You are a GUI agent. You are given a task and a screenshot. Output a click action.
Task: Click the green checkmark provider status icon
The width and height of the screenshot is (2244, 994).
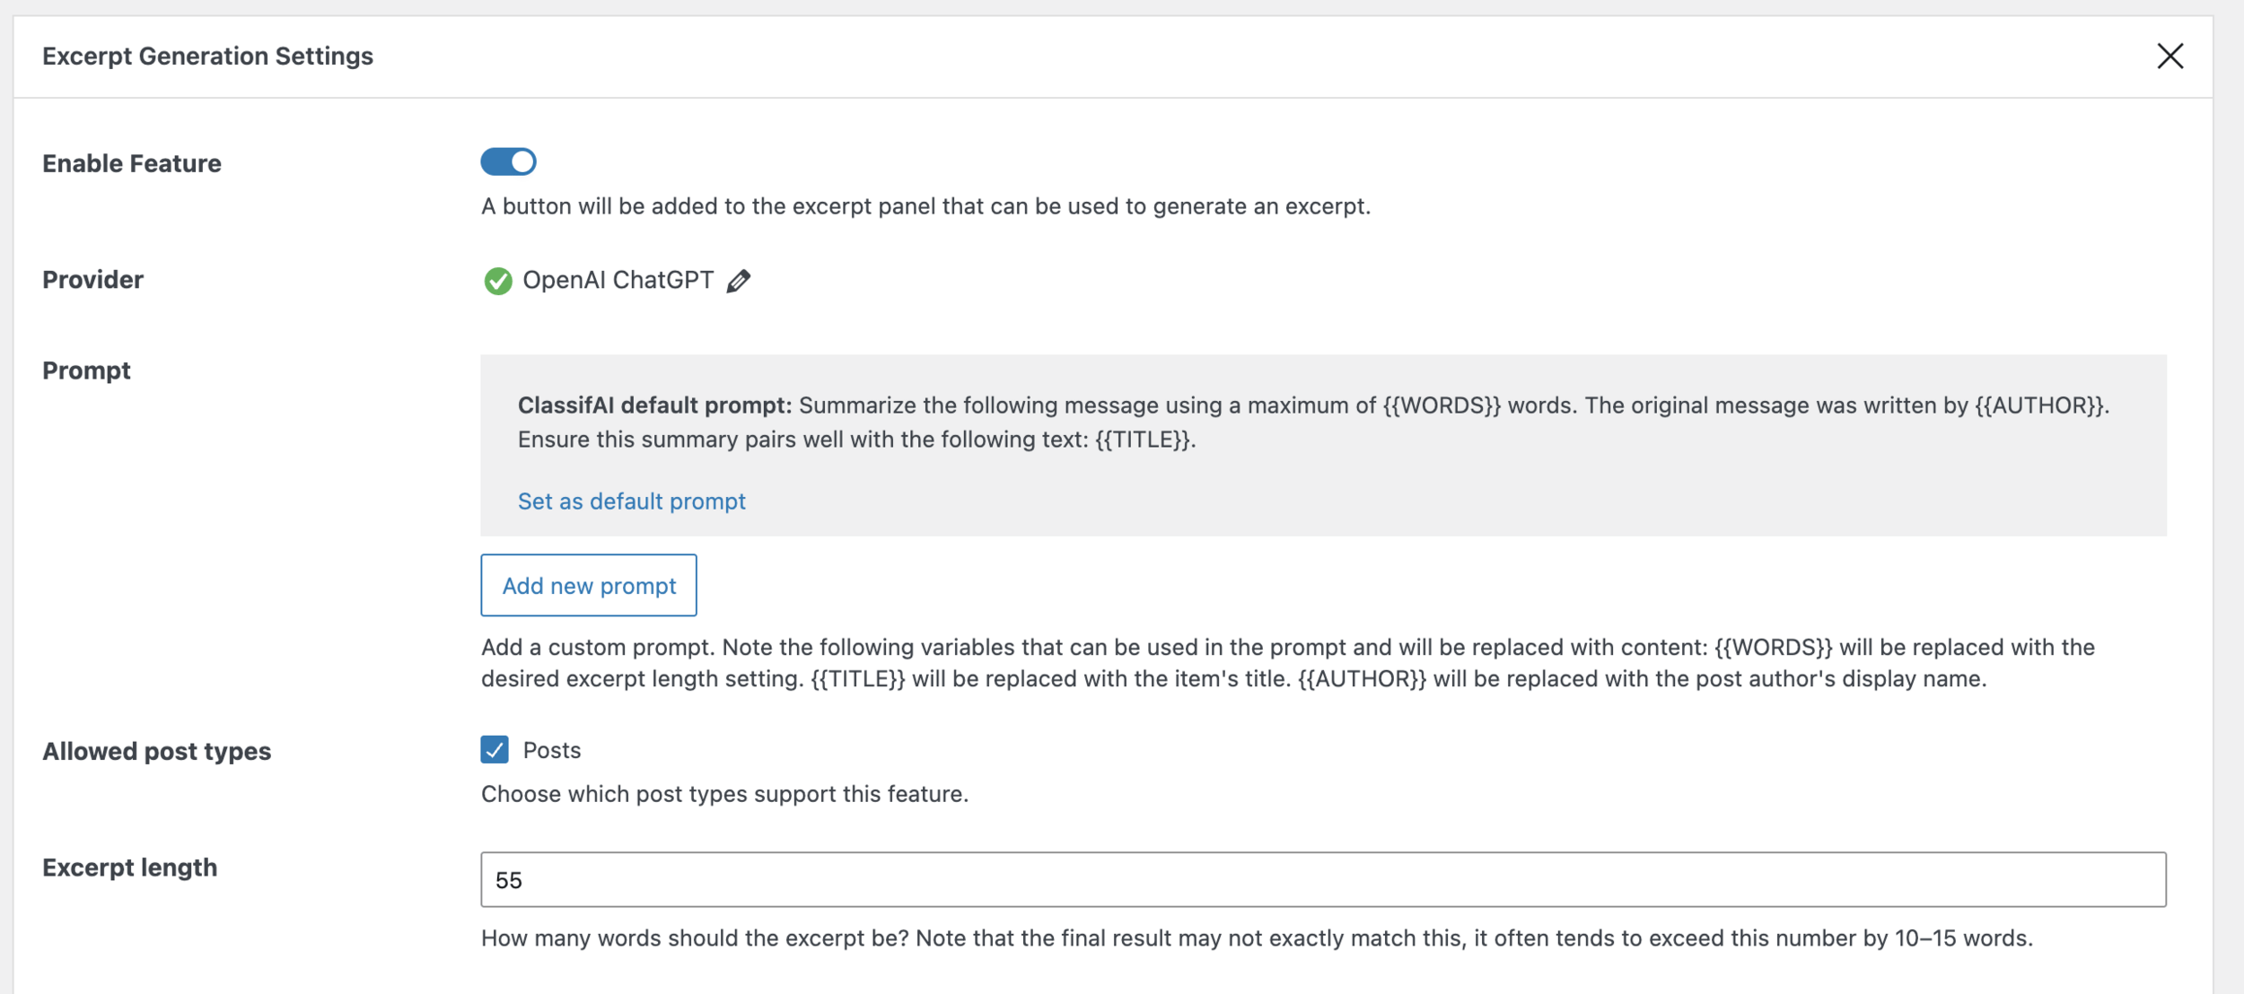point(497,281)
